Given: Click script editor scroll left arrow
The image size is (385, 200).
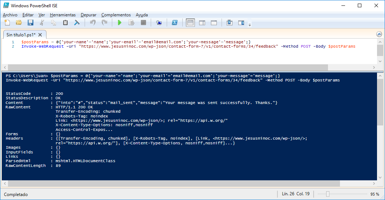Looking at the screenshot, I should [x=5, y=67].
